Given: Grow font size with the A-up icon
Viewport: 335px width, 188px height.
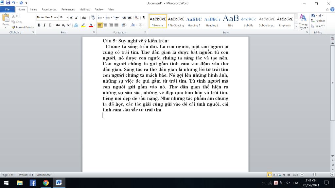Looking at the screenshot, I should [71, 18].
